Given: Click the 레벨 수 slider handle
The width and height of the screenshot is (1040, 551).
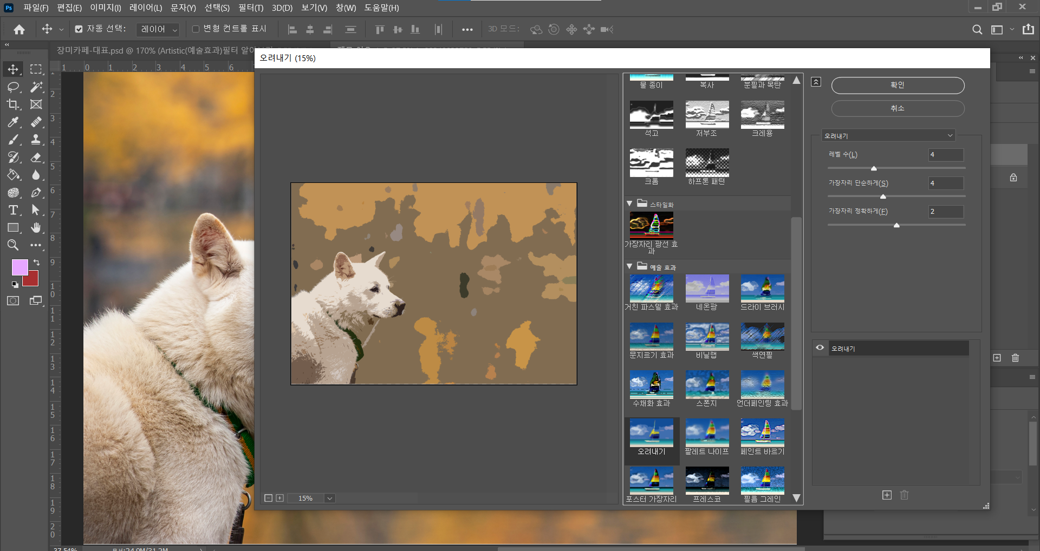Looking at the screenshot, I should point(874,168).
